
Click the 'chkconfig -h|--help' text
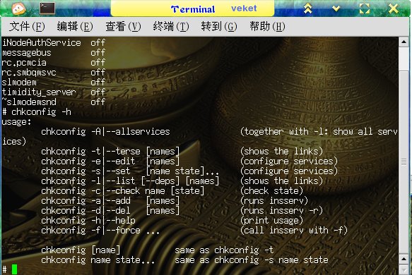click(88, 221)
